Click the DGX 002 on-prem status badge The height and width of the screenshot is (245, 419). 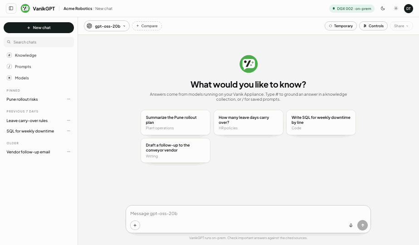(352, 9)
